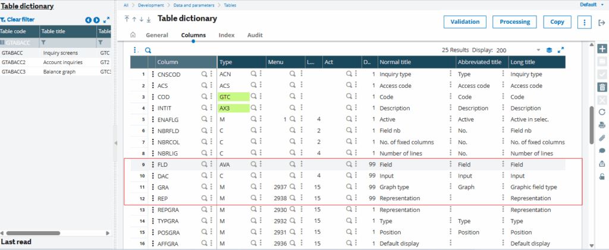Click the home icon beside the General tab

(x=133, y=35)
